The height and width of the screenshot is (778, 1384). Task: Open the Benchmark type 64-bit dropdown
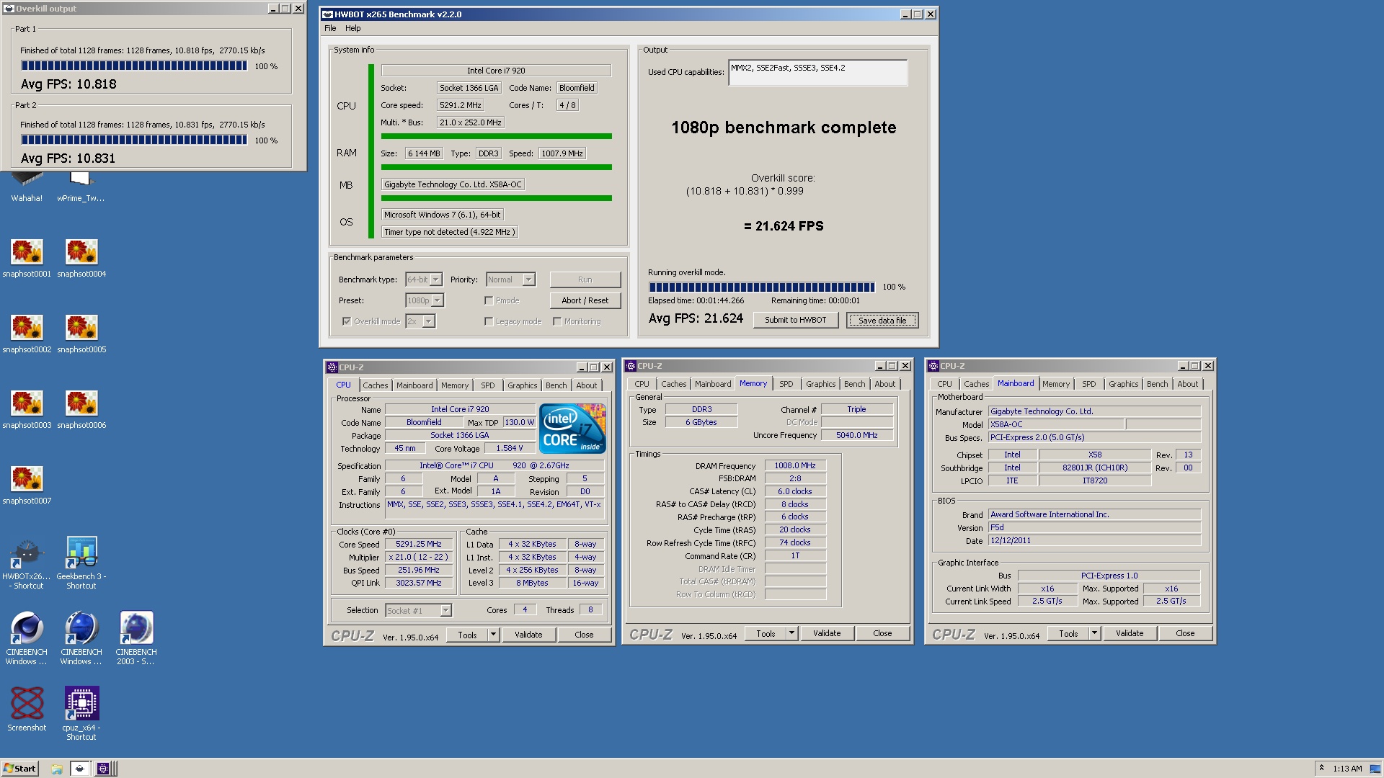click(x=435, y=280)
